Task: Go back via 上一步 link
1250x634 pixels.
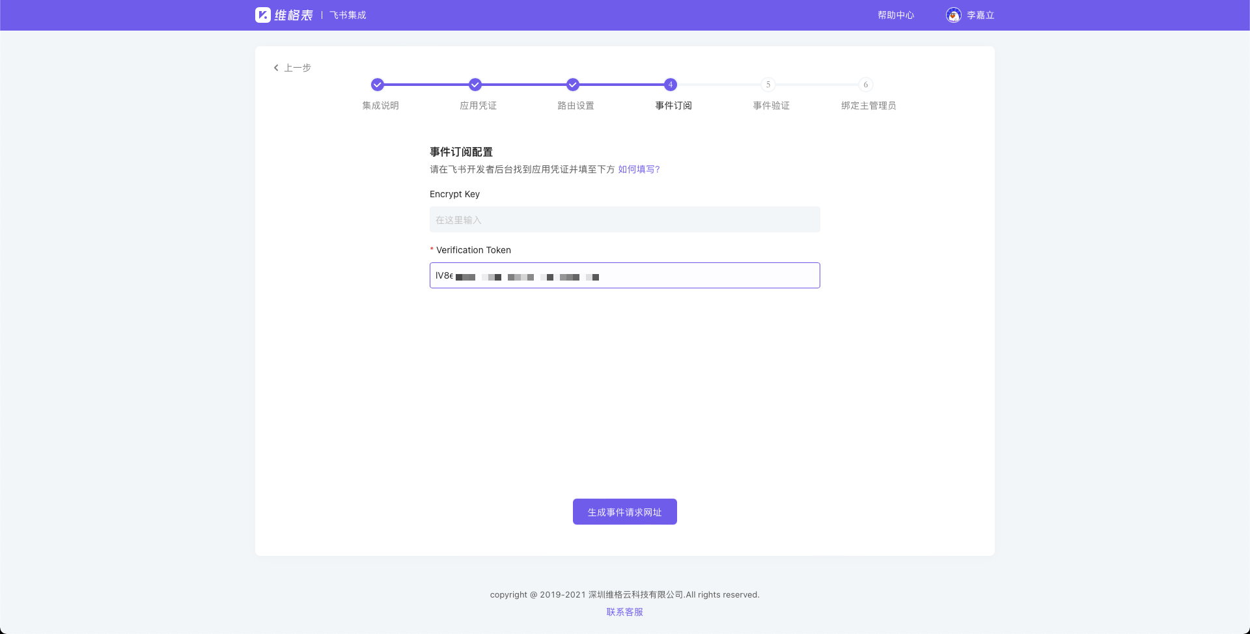Action: [x=298, y=68]
